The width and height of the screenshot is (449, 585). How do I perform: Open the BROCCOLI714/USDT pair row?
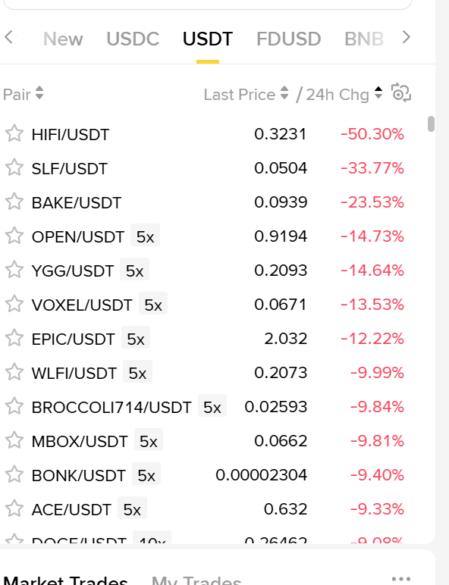[x=205, y=407]
